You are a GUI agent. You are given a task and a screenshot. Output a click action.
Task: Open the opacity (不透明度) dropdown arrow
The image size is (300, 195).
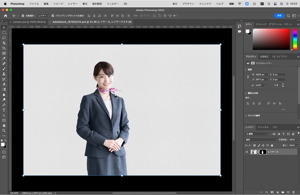pyautogui.click(x=298, y=140)
